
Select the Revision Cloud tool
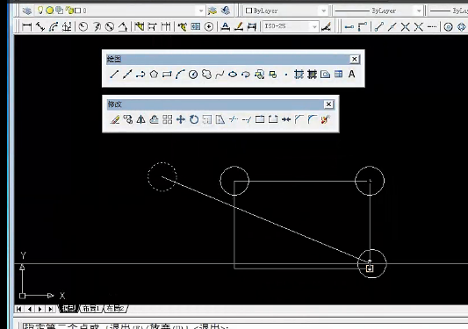[206, 75]
